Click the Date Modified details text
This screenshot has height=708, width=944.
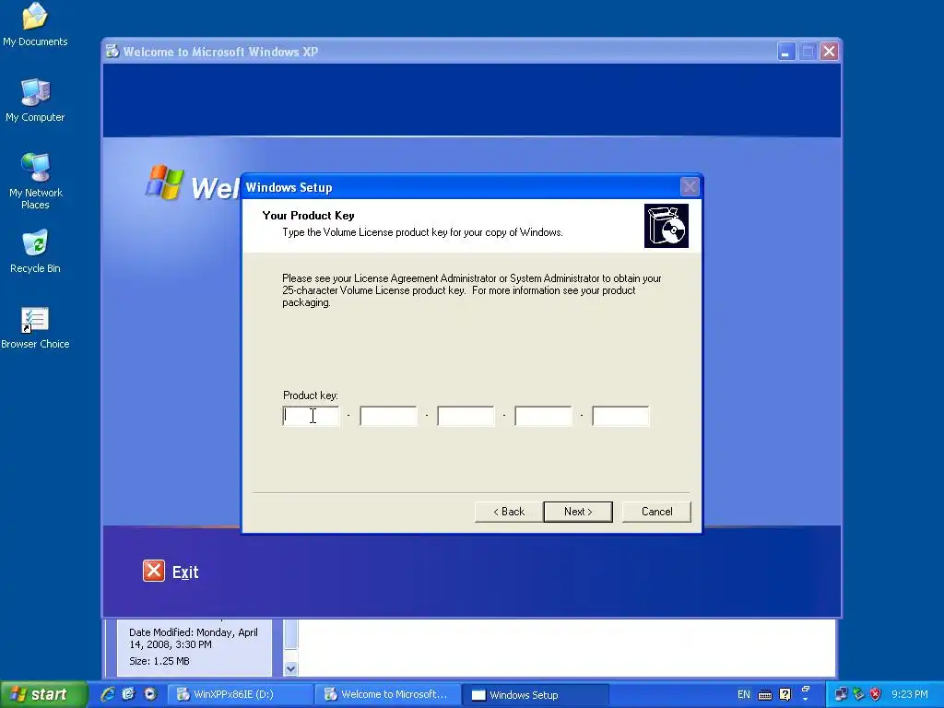click(194, 638)
